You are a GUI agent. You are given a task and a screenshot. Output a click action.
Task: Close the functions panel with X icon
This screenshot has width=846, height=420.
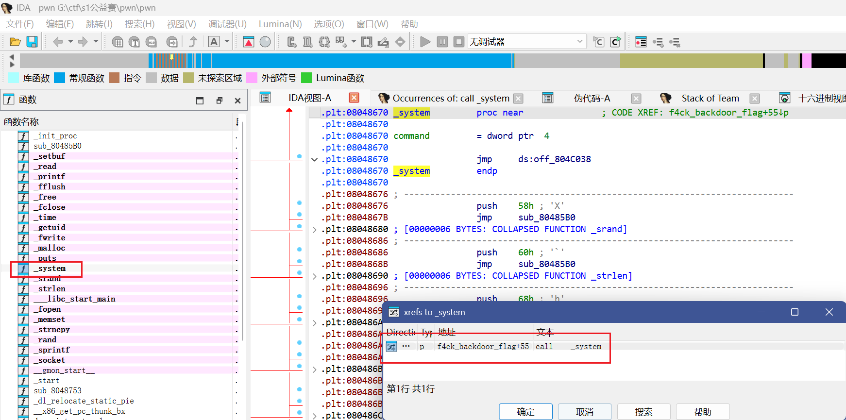[x=237, y=101]
